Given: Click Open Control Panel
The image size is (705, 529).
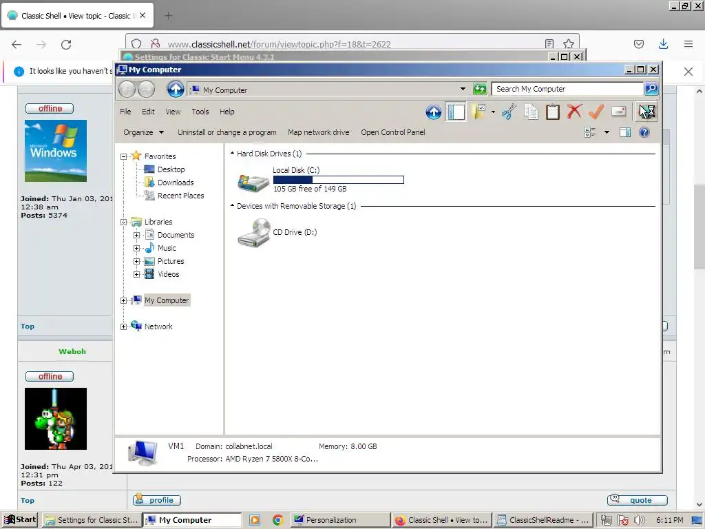Looking at the screenshot, I should (392, 132).
